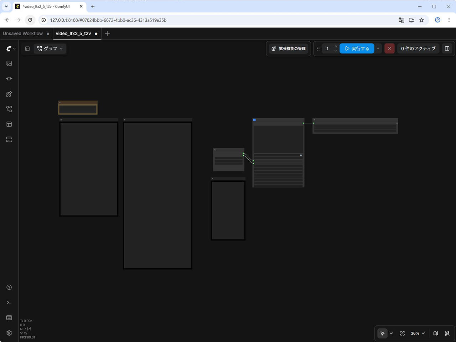Screen dimensions: 456x342
Task: Click the translate page icon
Action: 401,20
